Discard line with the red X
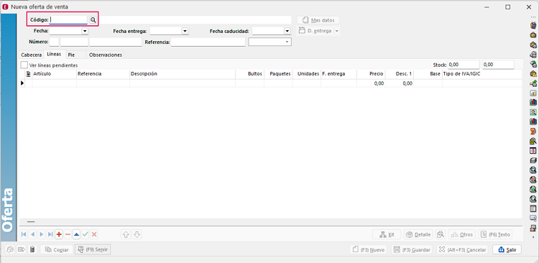 94,234
